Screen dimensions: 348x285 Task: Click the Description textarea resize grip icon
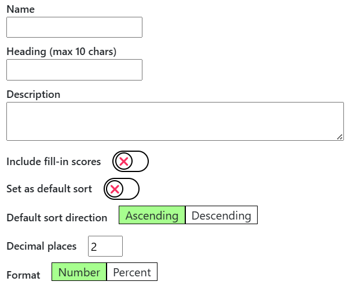tap(339, 137)
